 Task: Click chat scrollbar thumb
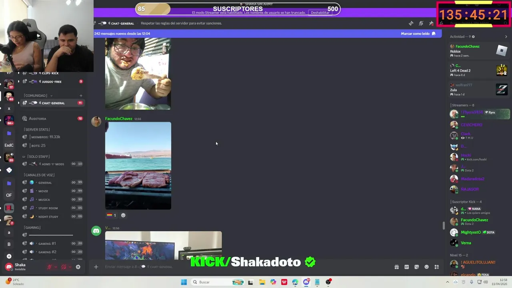point(443,226)
